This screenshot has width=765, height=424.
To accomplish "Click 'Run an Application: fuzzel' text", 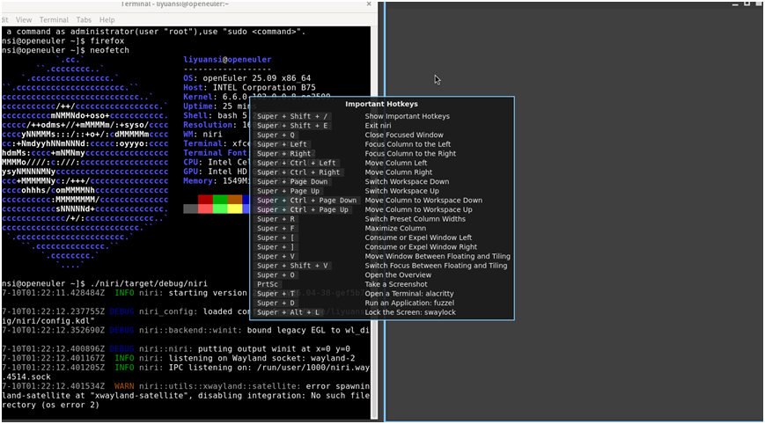I will 409,303.
